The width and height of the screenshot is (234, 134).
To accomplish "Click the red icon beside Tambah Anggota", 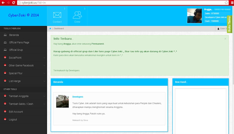I will pyautogui.click(x=5, y=96).
